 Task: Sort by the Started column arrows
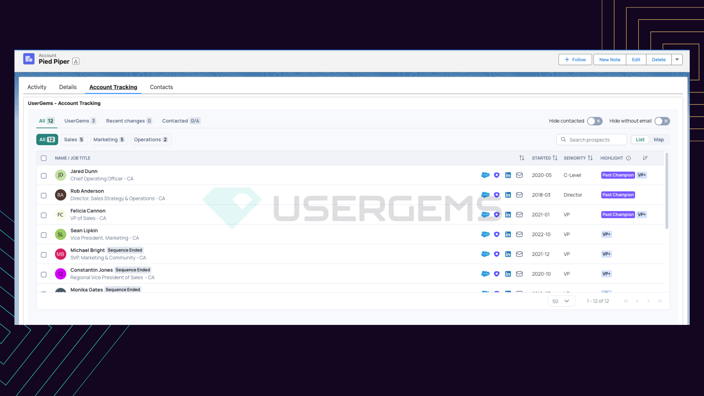555,158
